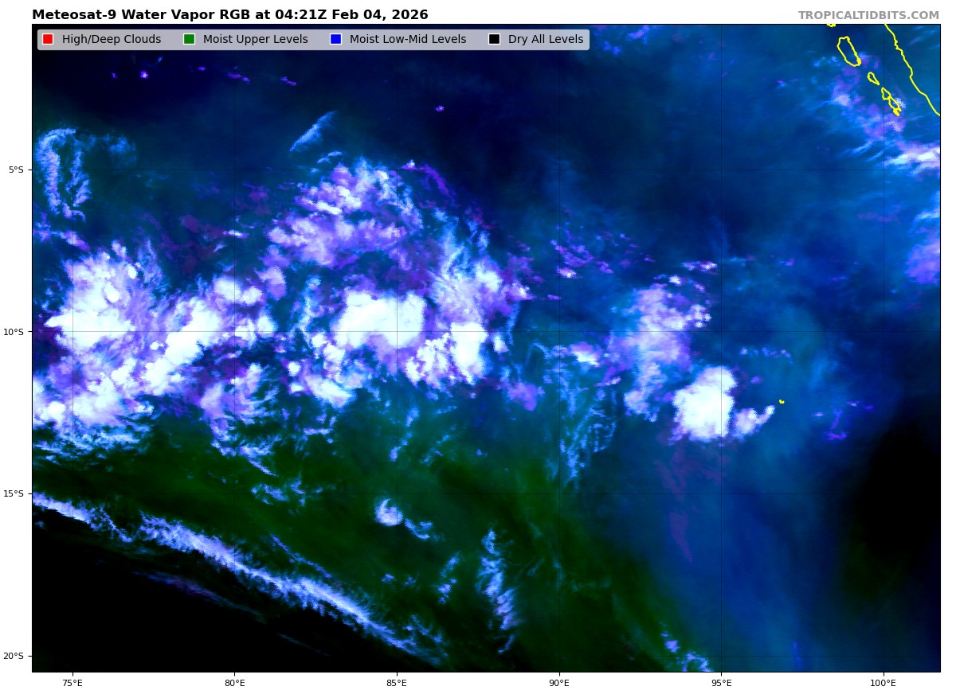Click the 20°S latitude axis label
This screenshot has height=690, width=956.
click(x=14, y=656)
